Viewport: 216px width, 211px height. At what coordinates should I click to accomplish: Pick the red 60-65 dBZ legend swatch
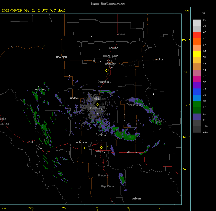point(197,35)
